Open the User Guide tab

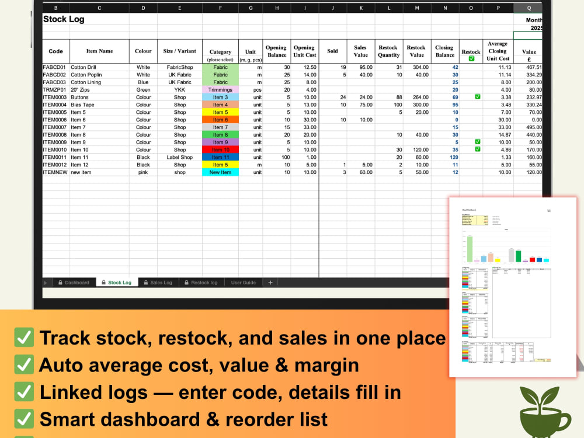(243, 283)
